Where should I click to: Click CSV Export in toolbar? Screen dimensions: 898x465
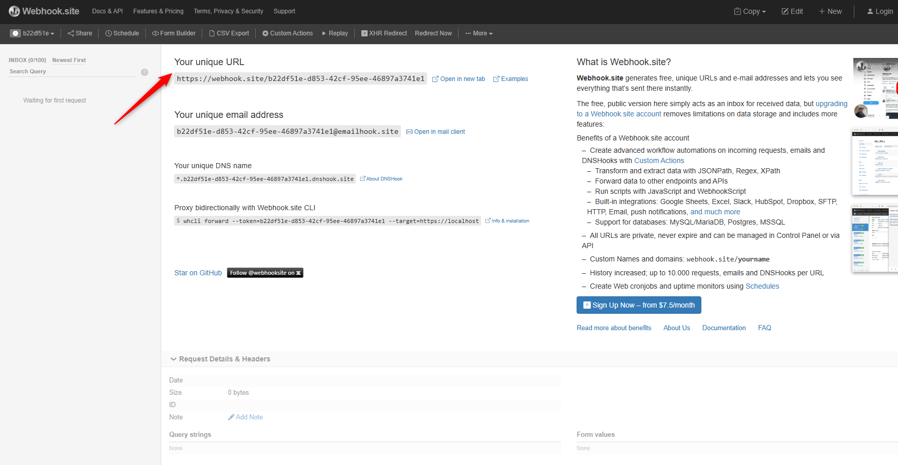coord(229,33)
